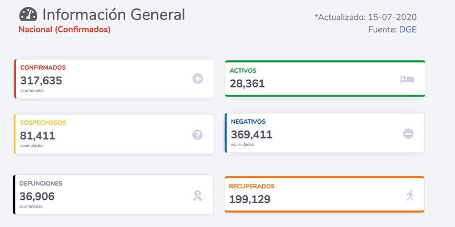Click the green ACTIVOS card label
The height and width of the screenshot is (227, 455).
pos(243,70)
